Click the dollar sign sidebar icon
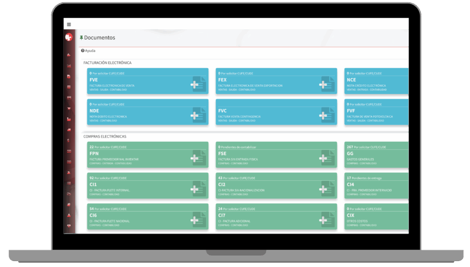This screenshot has height=267, width=470. coord(69,140)
